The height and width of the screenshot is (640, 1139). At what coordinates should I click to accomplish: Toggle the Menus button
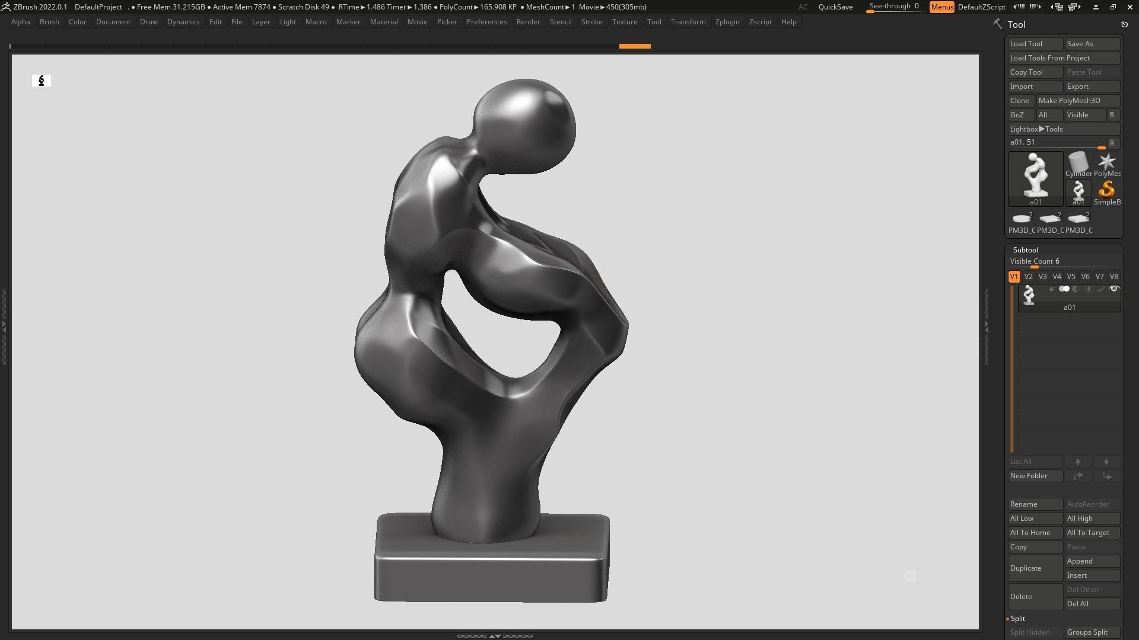[942, 7]
